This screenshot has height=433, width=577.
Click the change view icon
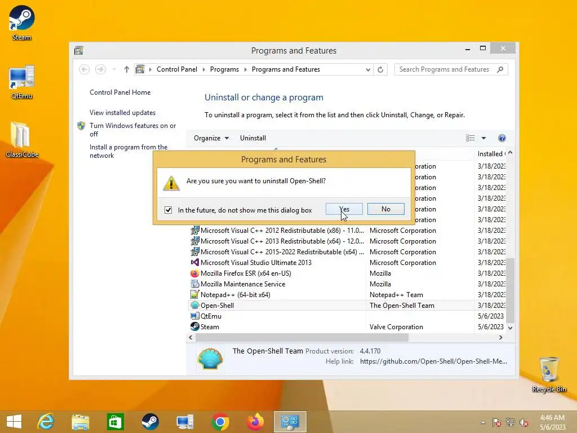click(x=471, y=138)
